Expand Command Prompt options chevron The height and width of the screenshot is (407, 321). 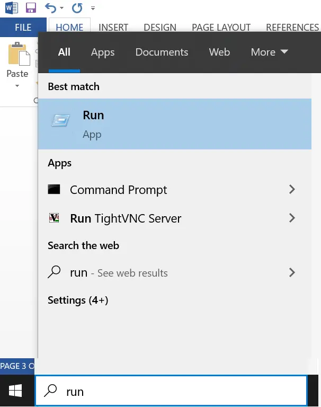click(x=292, y=189)
